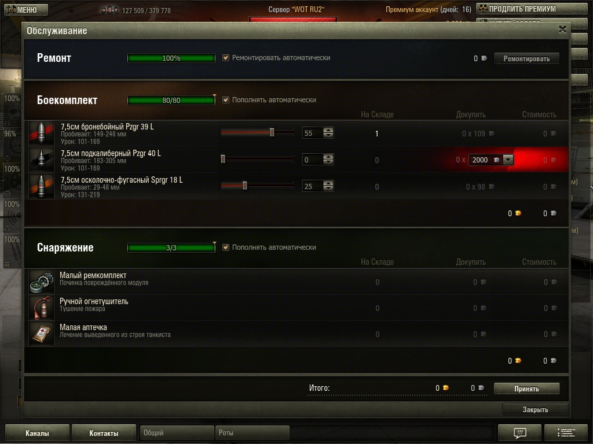Click the 'Ремонтировать' button
Image resolution: width=593 pixels, height=444 pixels.
526,58
